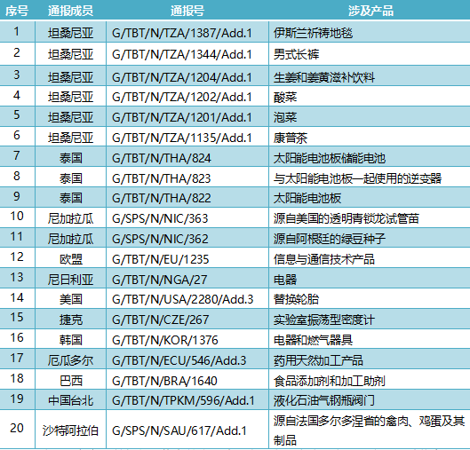Viewport: 470px width, 450px height.
Task: Click G/TBT/N/EU/1235 notification number
Action: click(160, 259)
